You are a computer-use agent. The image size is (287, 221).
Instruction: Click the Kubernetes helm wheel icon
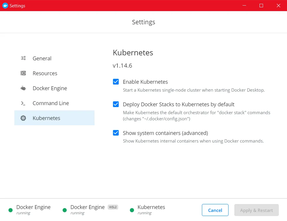[23, 118]
